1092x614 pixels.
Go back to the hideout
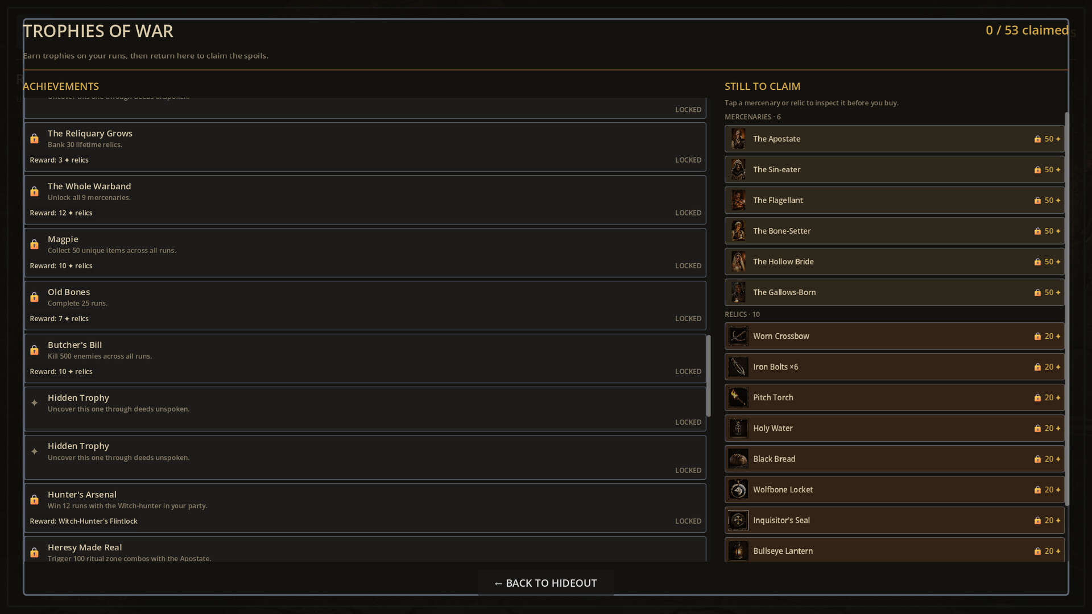pyautogui.click(x=545, y=583)
